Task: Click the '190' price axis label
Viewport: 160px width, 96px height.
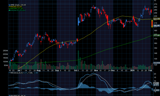Action: pos(155,31)
